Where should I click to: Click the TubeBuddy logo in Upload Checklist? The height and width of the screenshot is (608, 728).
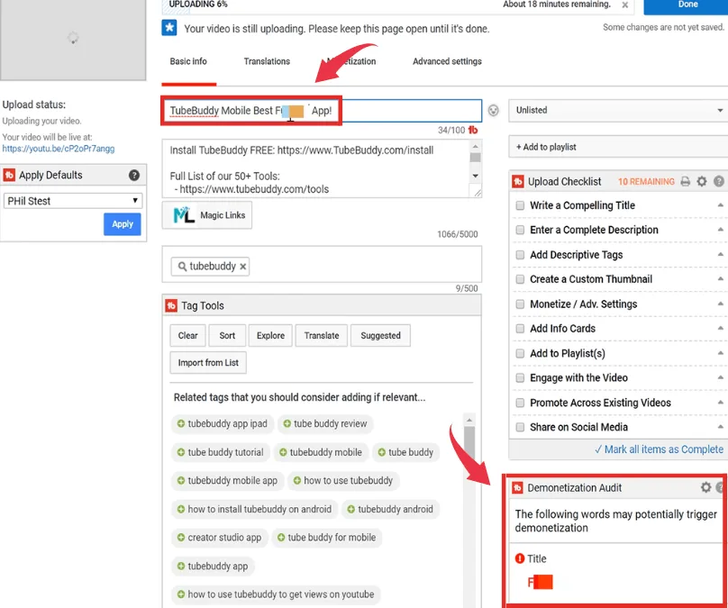click(518, 181)
